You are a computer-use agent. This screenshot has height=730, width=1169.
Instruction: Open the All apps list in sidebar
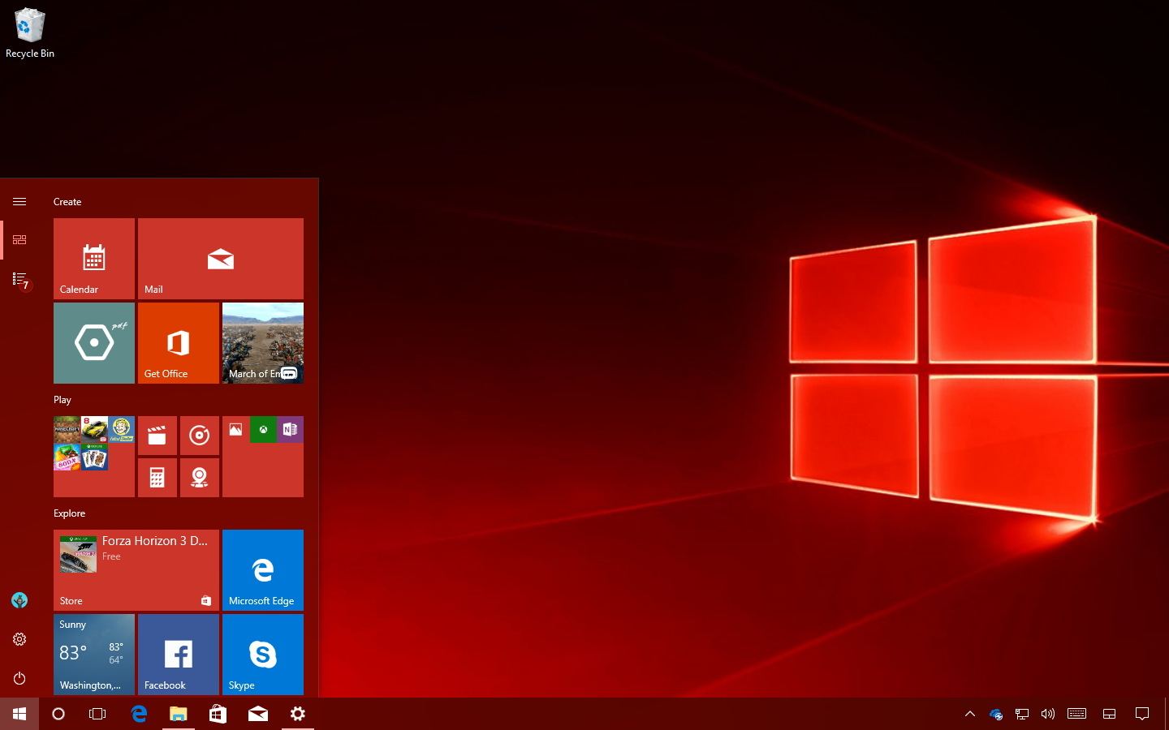[x=19, y=280]
